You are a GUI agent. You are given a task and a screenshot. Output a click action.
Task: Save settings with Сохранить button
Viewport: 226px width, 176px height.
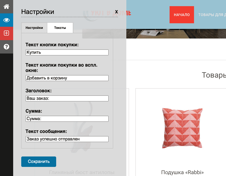coord(39,162)
